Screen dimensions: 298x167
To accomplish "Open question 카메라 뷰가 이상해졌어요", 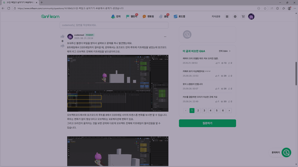I will pyautogui.click(x=196, y=71).
